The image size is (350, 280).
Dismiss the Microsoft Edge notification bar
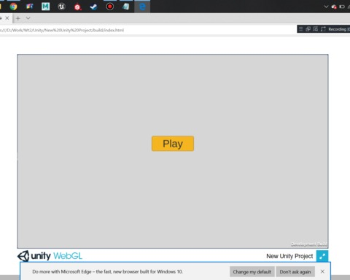coord(322,271)
